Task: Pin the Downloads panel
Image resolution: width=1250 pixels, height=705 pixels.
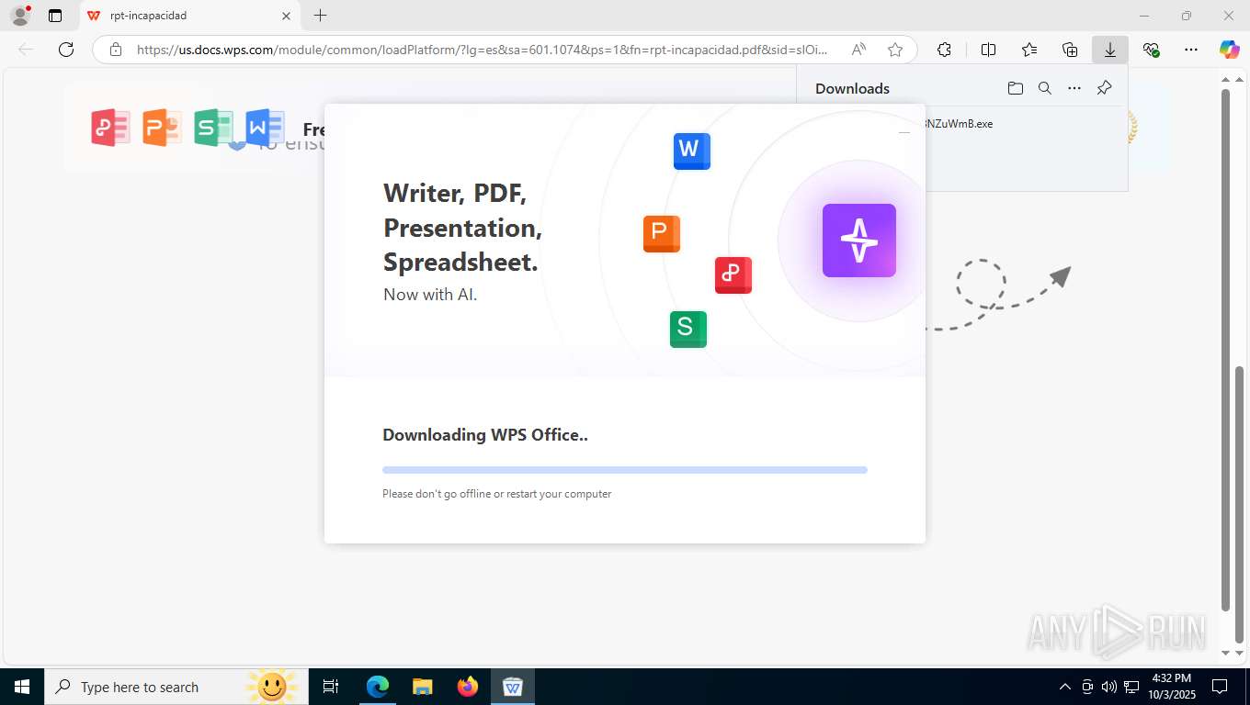Action: (1104, 88)
